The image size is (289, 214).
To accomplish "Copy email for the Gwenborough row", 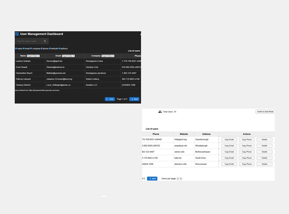I will [x=229, y=139].
